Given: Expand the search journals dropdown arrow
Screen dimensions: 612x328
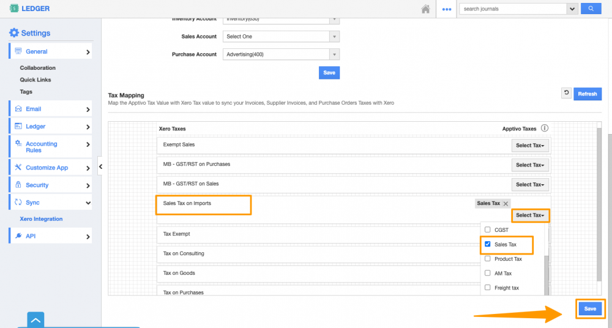Looking at the screenshot, I should point(572,9).
